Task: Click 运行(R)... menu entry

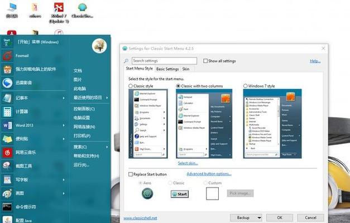Action: coord(81,165)
